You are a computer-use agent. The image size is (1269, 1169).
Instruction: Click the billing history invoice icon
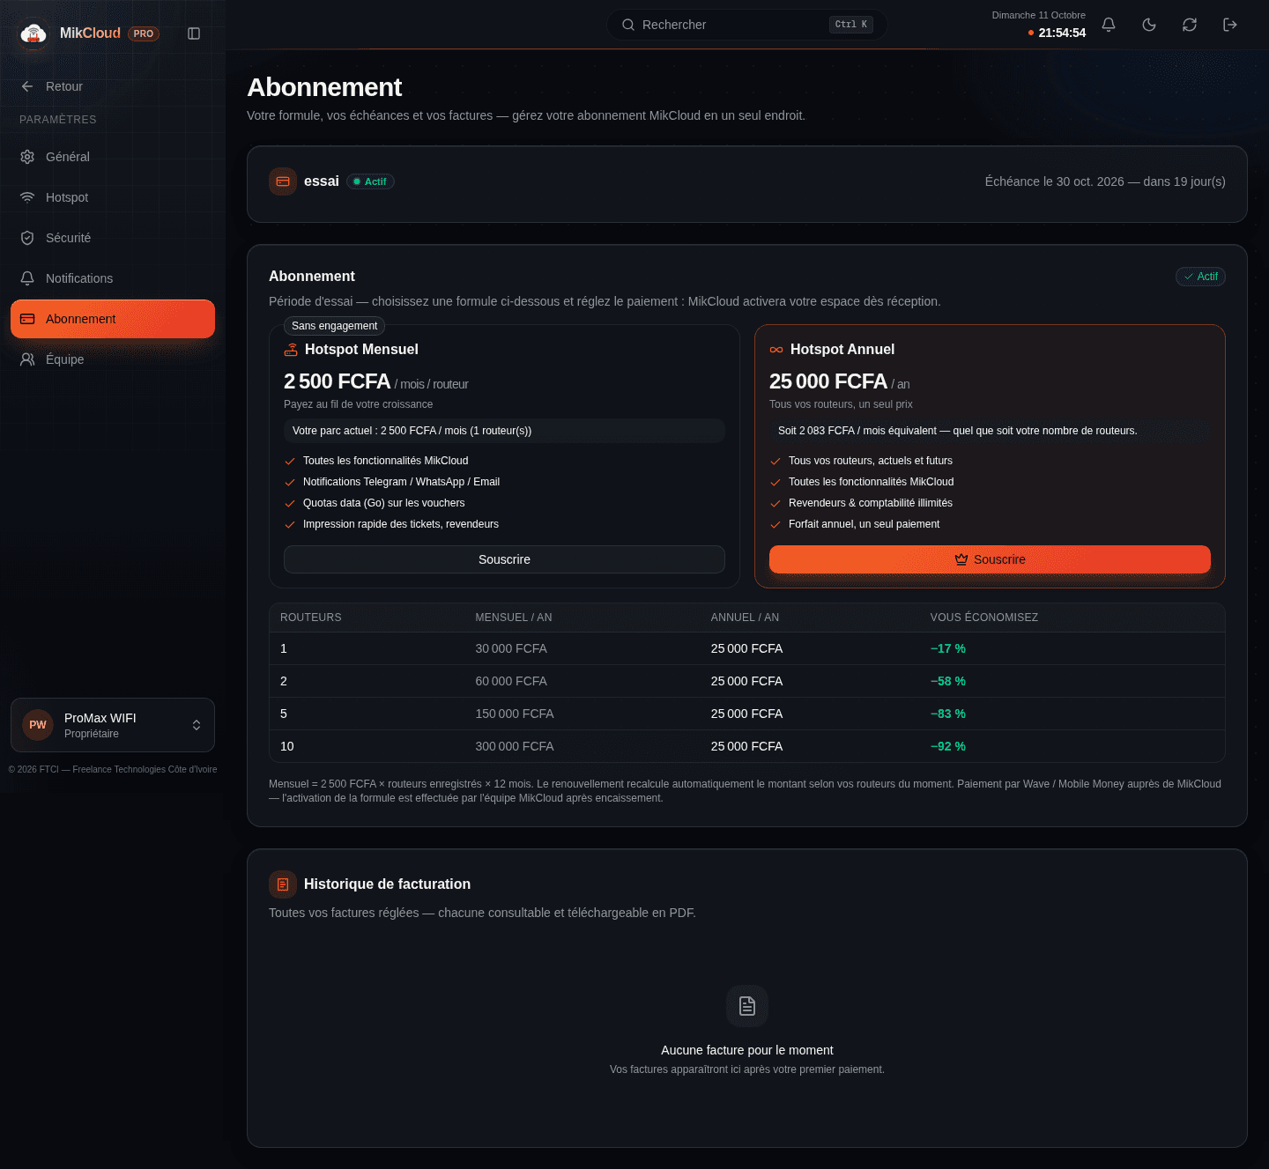[283, 884]
